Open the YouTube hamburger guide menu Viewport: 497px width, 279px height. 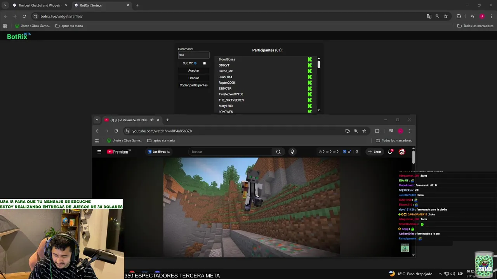pyautogui.click(x=99, y=152)
